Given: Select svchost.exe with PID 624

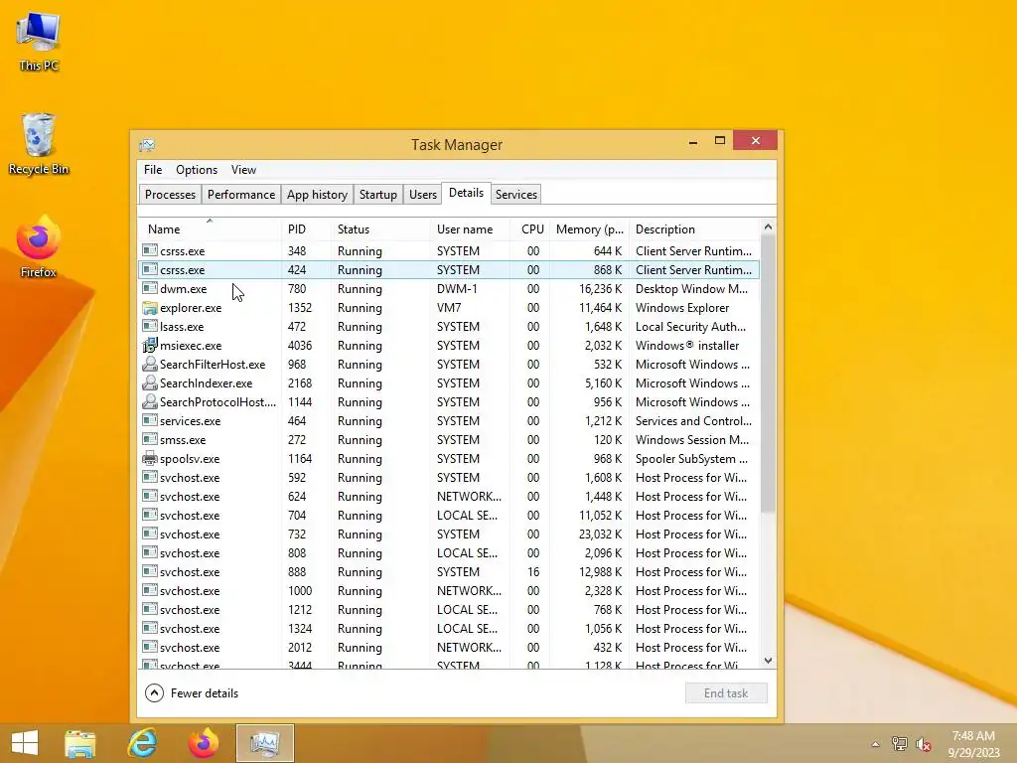Looking at the screenshot, I should pyautogui.click(x=448, y=497).
